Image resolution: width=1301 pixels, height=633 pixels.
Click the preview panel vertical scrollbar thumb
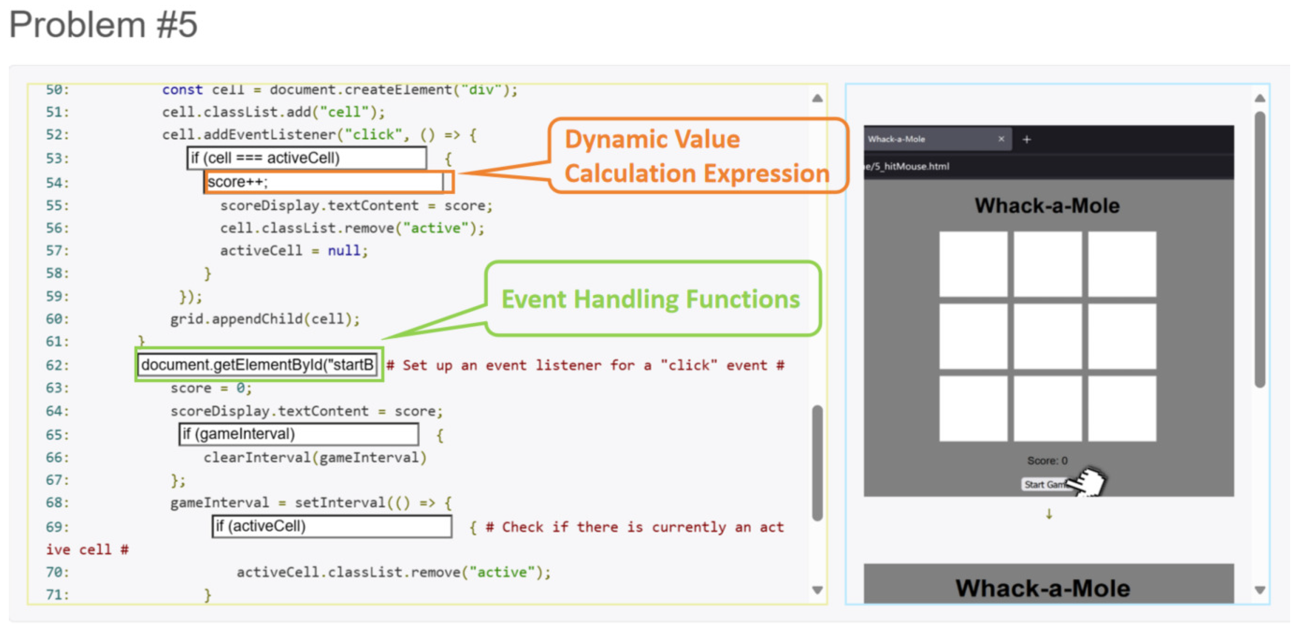pyautogui.click(x=1259, y=247)
